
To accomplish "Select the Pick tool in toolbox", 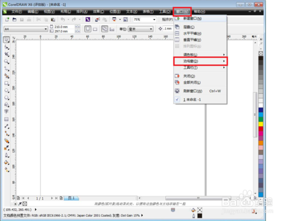I will [x=6, y=40].
